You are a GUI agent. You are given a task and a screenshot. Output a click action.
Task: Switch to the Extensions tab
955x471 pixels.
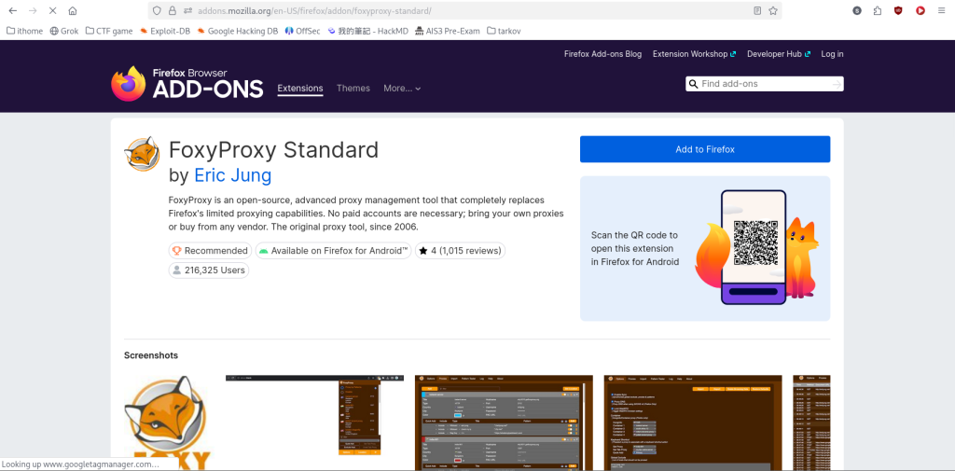tap(300, 89)
